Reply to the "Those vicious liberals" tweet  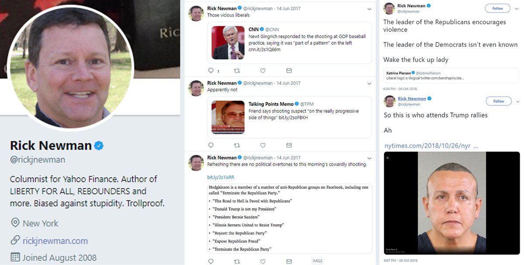pos(211,70)
